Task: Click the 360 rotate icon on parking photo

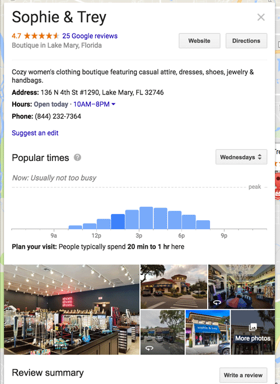Action: point(149,348)
